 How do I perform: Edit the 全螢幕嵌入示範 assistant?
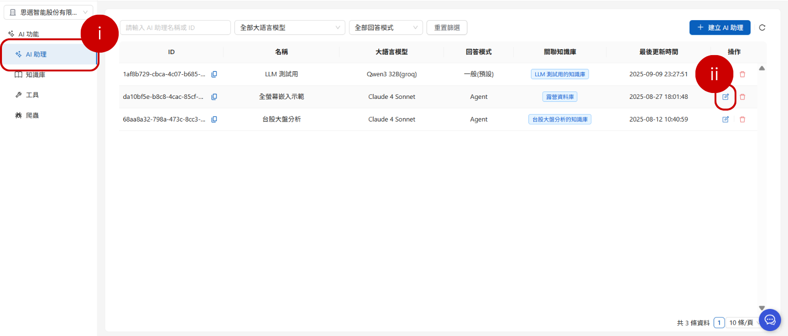point(725,97)
